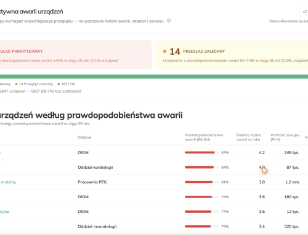The width and height of the screenshot is (308, 235).
Task: Click the '245 tys.' purchase value
Action: [x=291, y=153]
